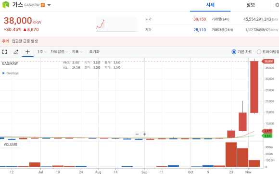This screenshot has width=279, height=174.
Task: Expand the Overlays triangle
Action: click(3, 73)
